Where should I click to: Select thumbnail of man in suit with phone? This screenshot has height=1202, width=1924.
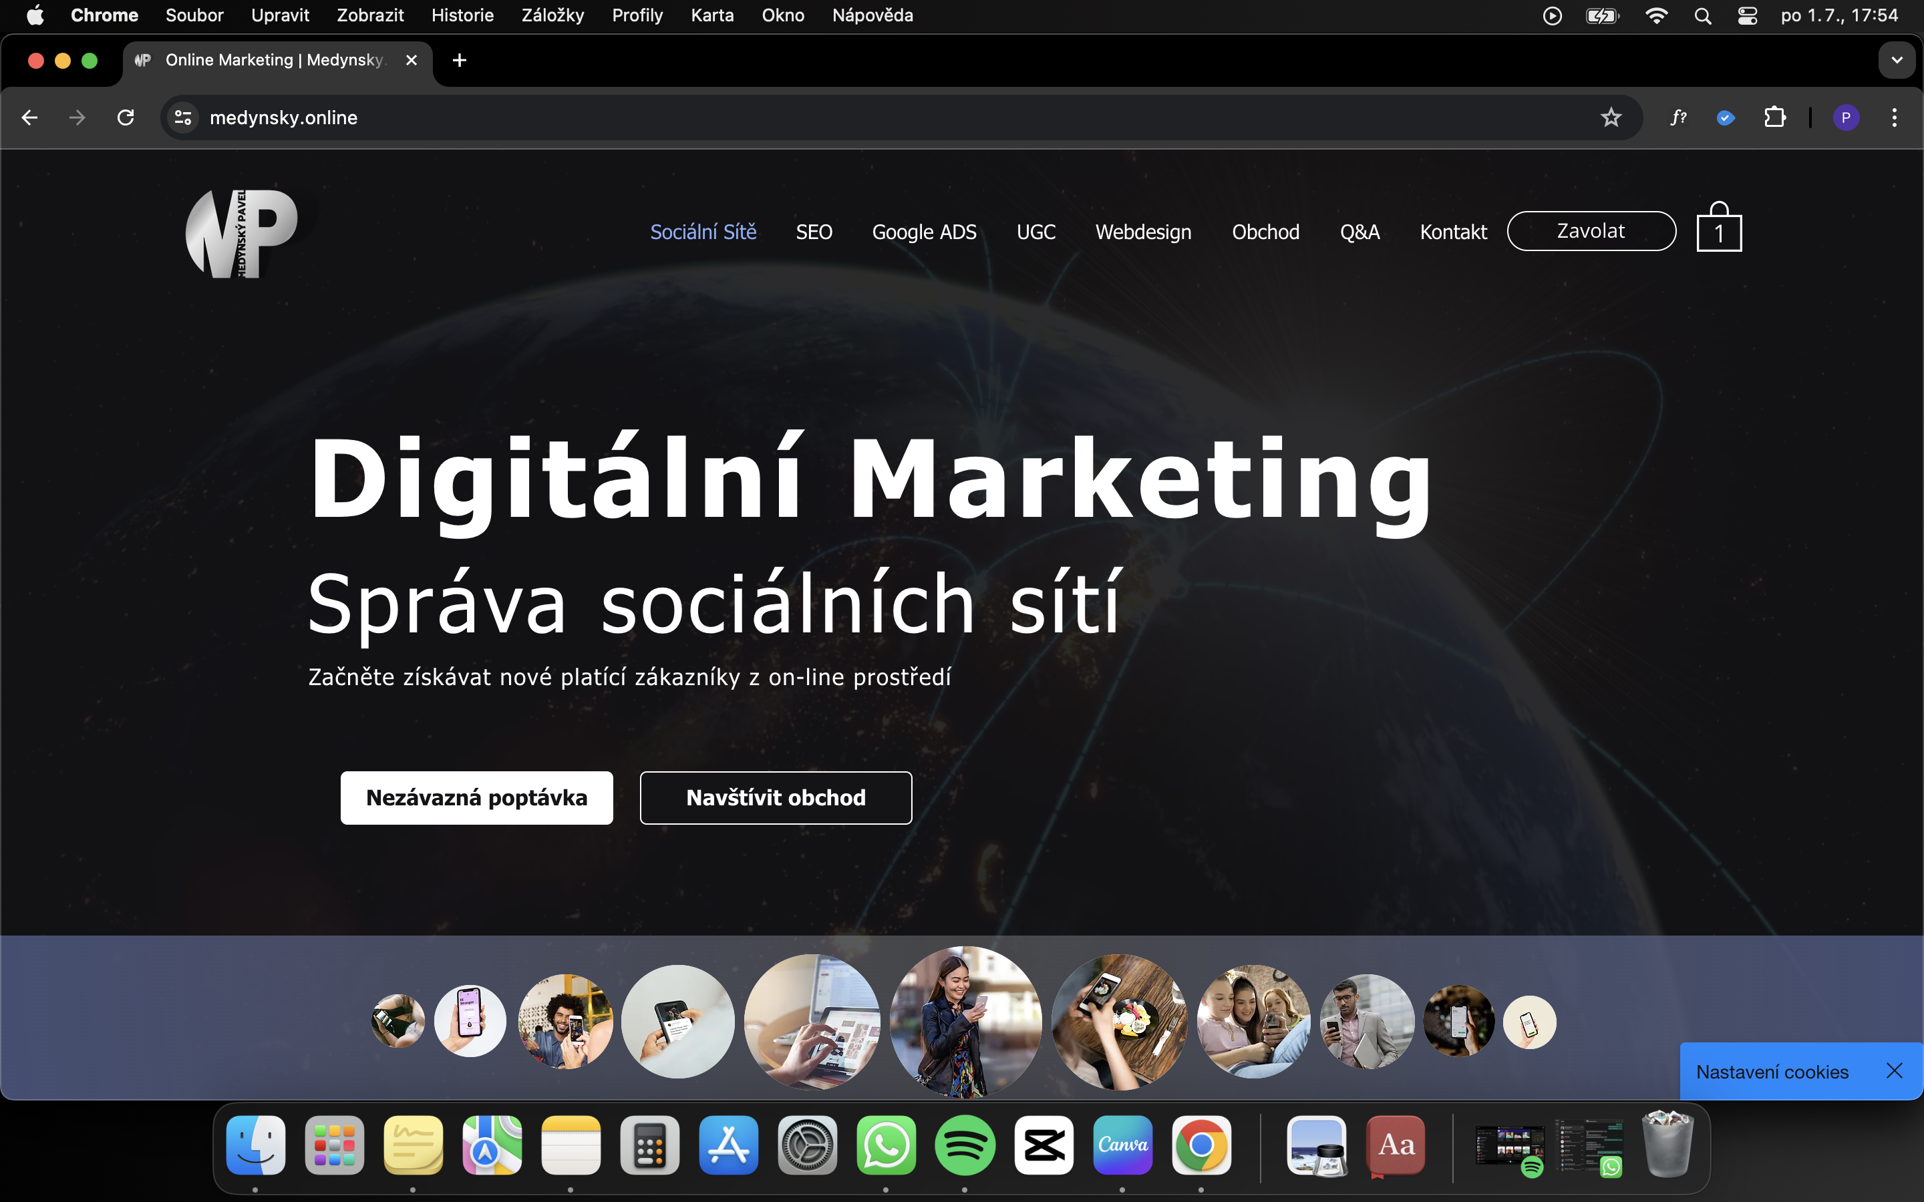[x=1367, y=1021]
